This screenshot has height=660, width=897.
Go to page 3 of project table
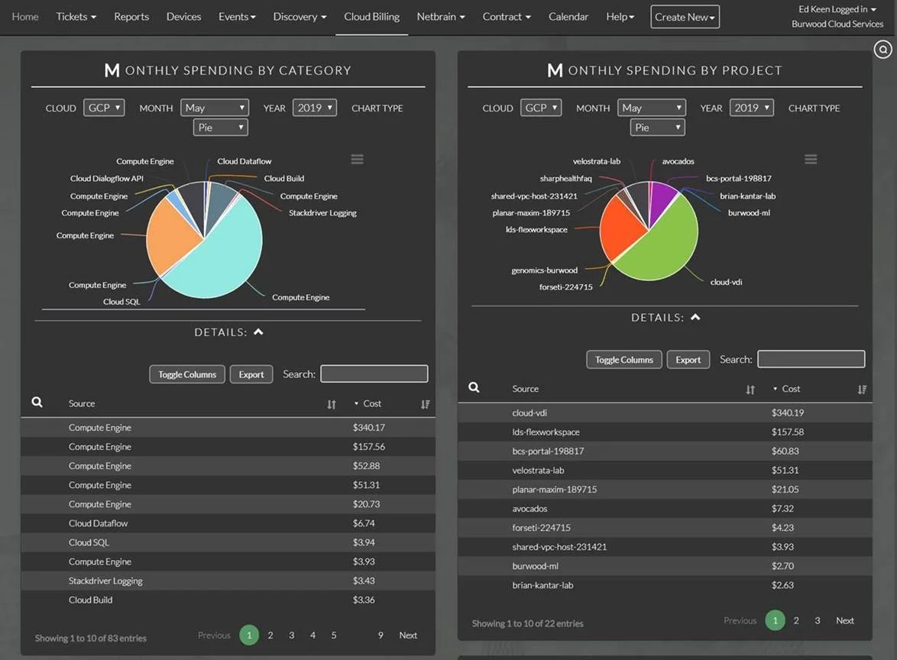pos(817,620)
